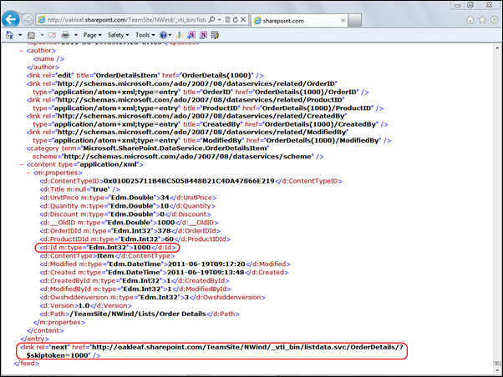Open the Tools menu
Image resolution: width=503 pixels, height=377 pixels.
pyautogui.click(x=145, y=35)
